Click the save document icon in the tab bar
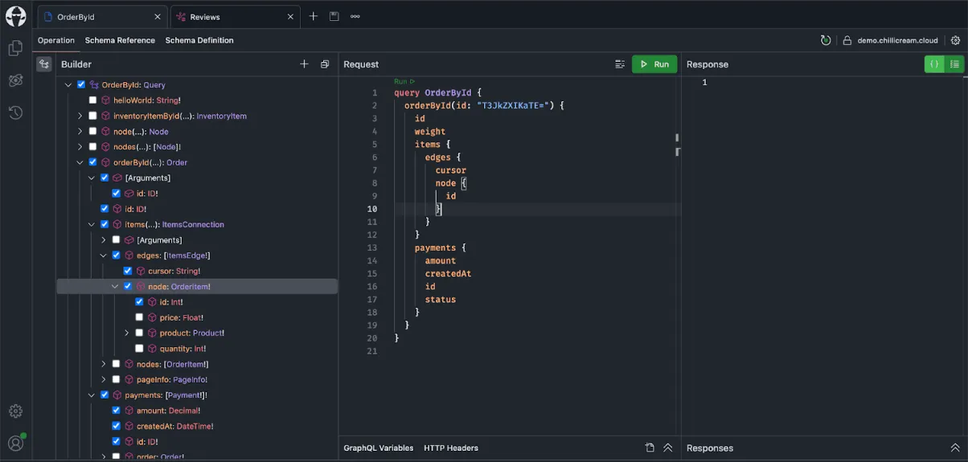The image size is (968, 462). [334, 16]
